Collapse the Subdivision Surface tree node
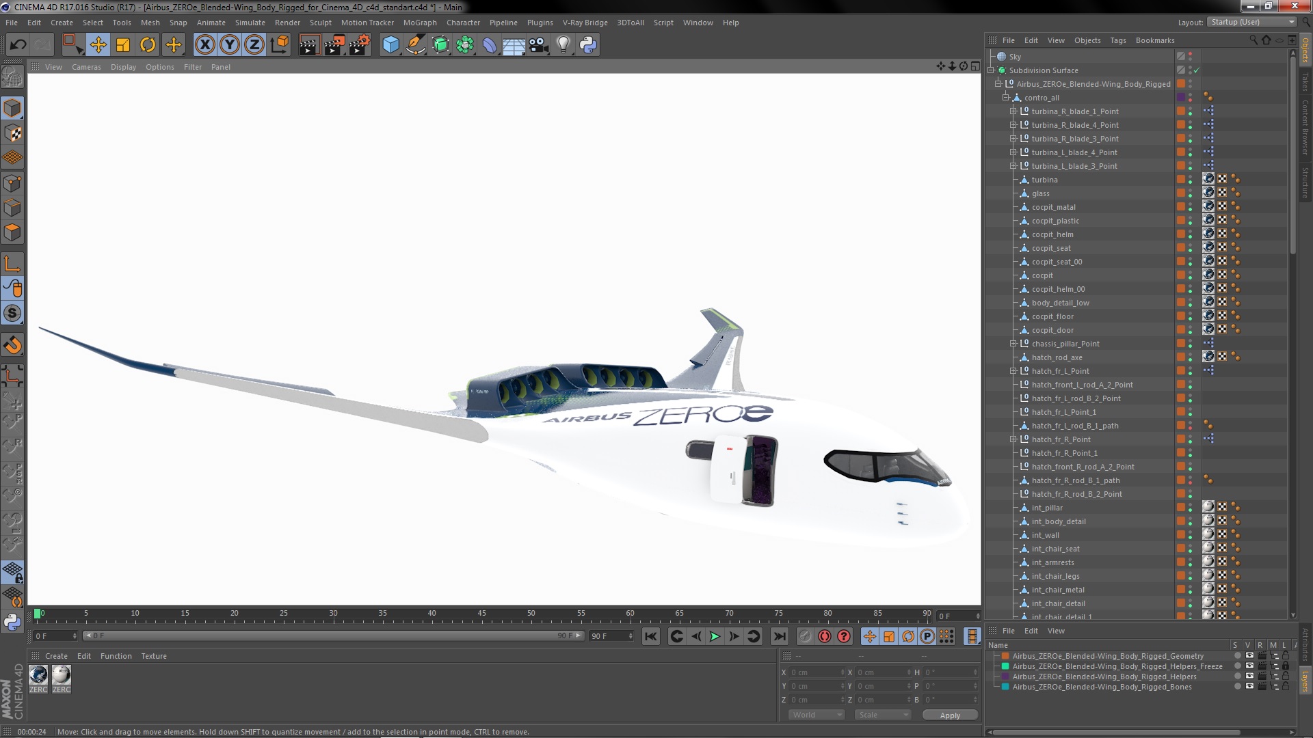Viewport: 1313px width, 738px height. [x=991, y=70]
